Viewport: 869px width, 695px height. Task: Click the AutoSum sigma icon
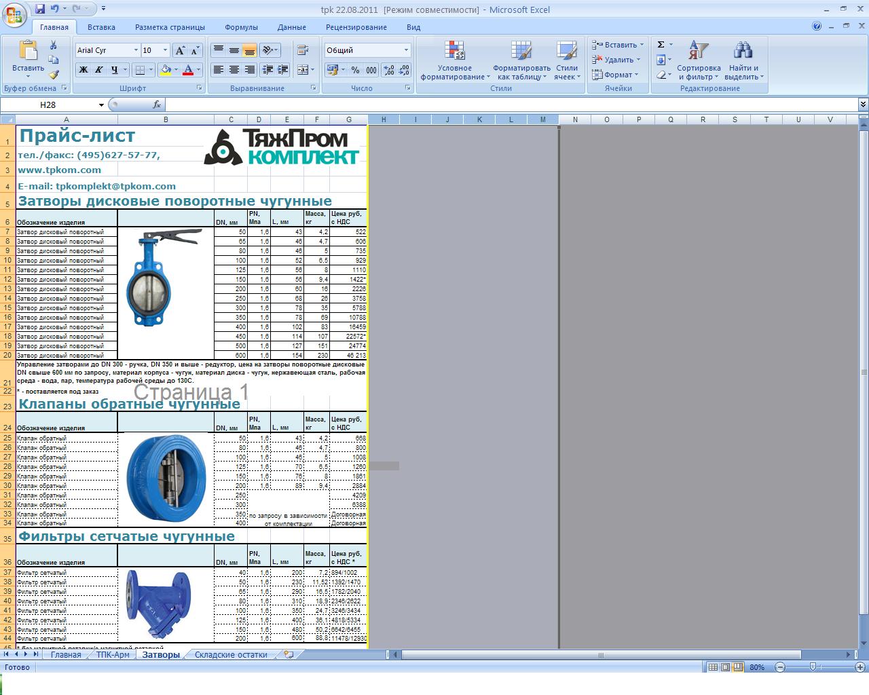[x=661, y=45]
